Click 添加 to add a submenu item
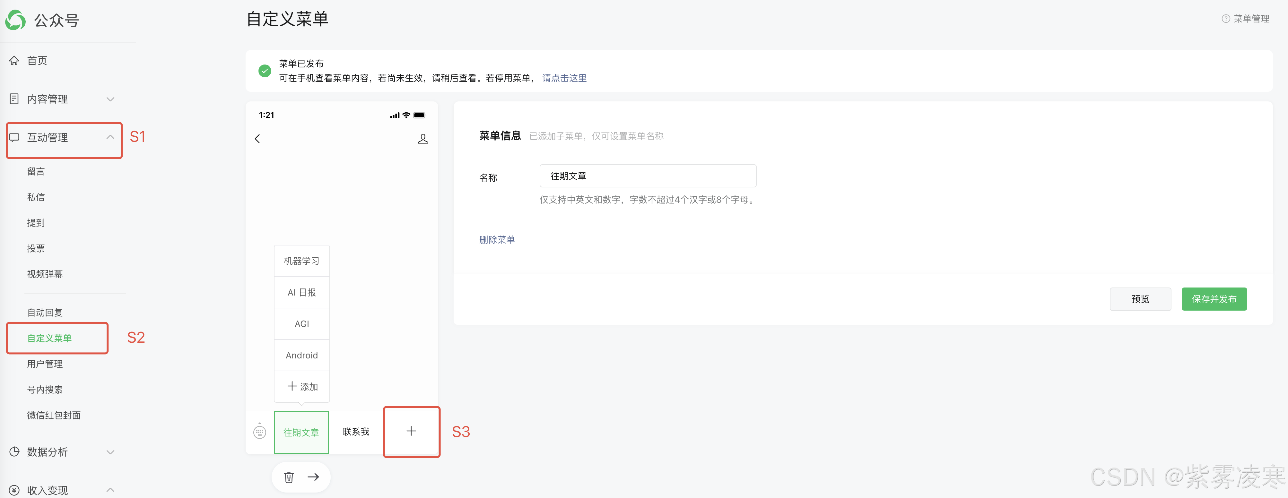This screenshot has height=498, width=1288. pyautogui.click(x=302, y=387)
